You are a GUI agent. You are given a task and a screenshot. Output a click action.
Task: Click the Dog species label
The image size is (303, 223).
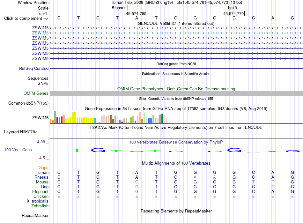click(45, 187)
